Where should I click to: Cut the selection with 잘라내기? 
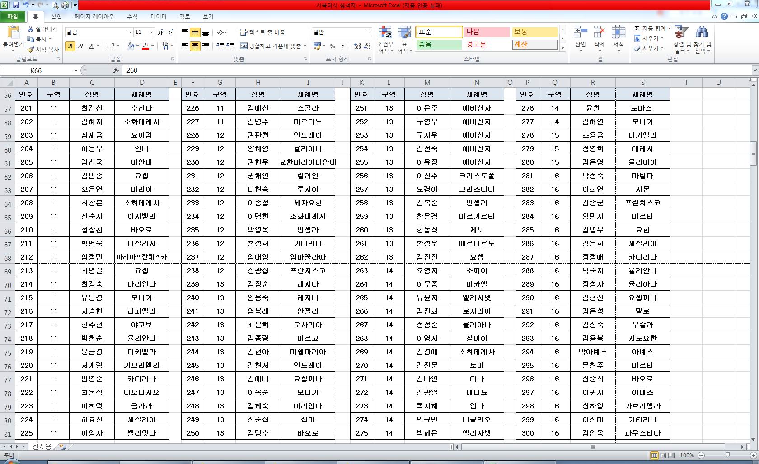click(42, 29)
